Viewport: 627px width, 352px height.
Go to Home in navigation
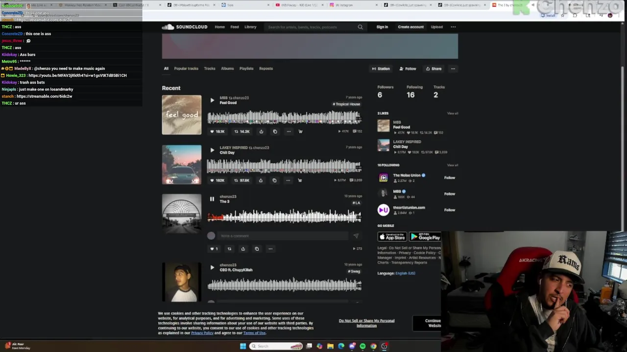(x=220, y=27)
